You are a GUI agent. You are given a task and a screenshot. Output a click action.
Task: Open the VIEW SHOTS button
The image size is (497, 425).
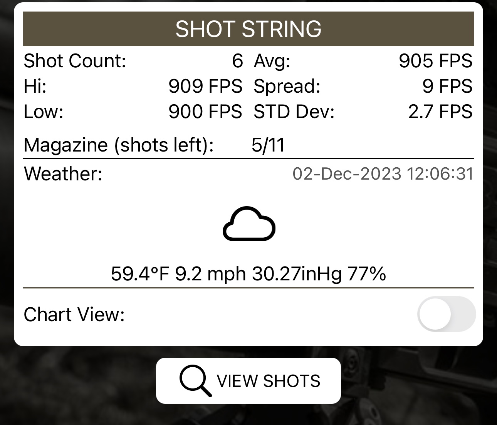(248, 381)
